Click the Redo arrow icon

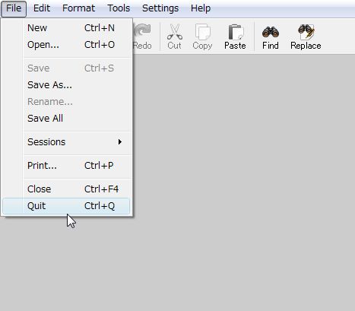(142, 30)
